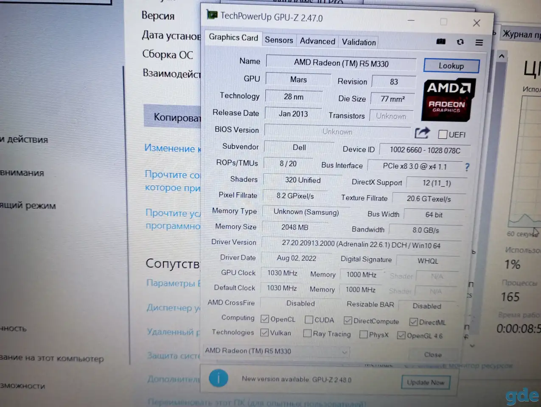
Task: Open Параметры link under Сопутствующие
Action: (x=174, y=283)
